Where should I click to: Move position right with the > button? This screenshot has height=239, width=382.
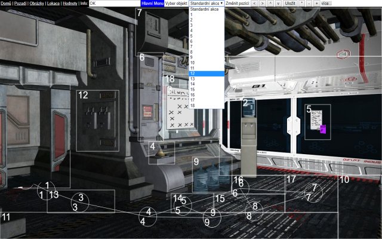(x=262, y=4)
